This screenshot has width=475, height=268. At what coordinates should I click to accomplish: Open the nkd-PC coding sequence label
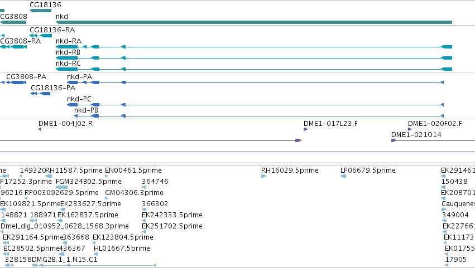click(x=79, y=99)
